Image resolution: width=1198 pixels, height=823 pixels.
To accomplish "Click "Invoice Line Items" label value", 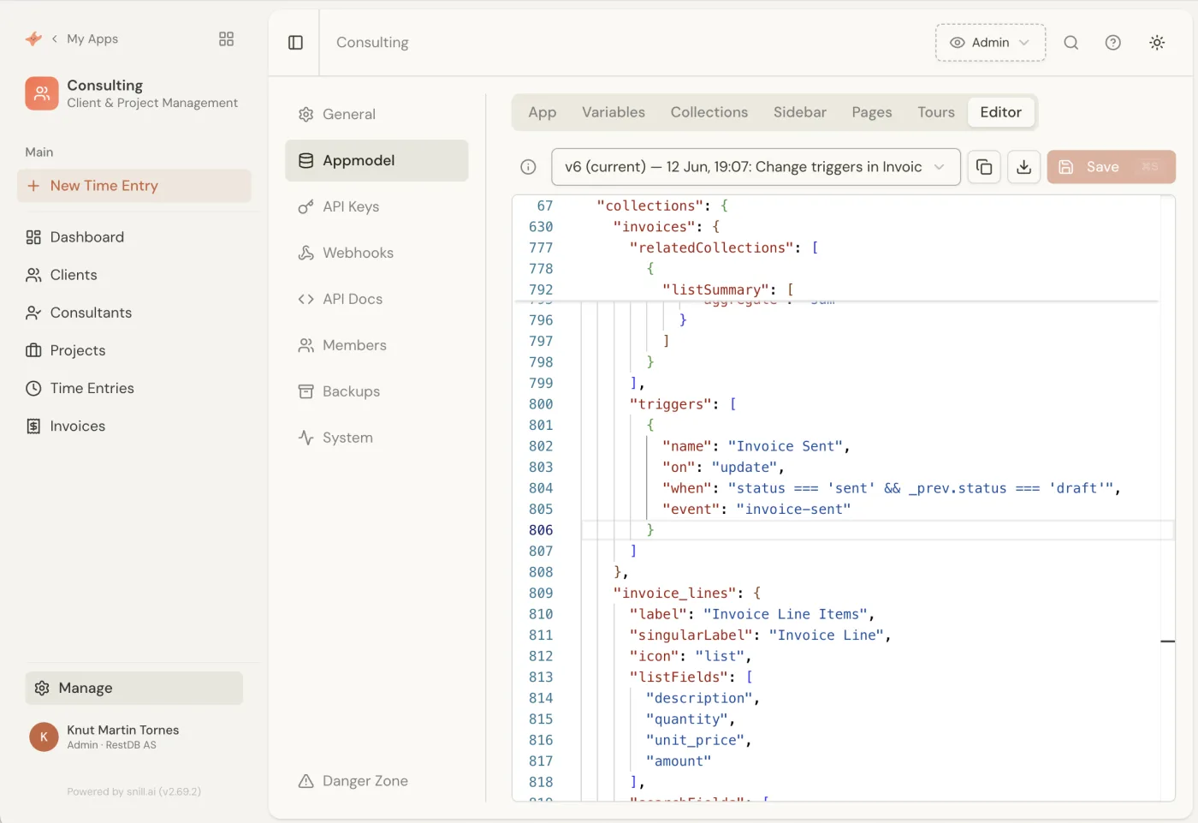I will click(786, 614).
